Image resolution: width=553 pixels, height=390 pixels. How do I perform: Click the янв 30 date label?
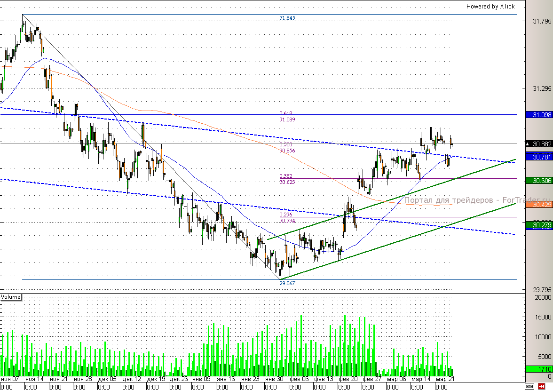(274, 379)
